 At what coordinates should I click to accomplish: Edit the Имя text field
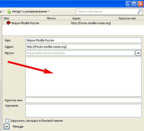[83, 40]
